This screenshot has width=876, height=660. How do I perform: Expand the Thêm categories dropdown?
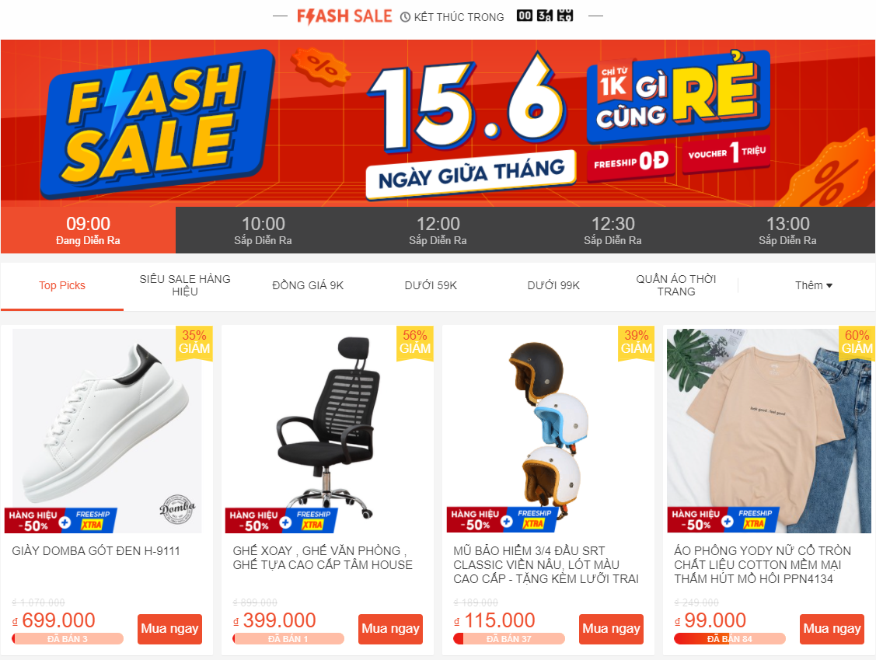(813, 285)
